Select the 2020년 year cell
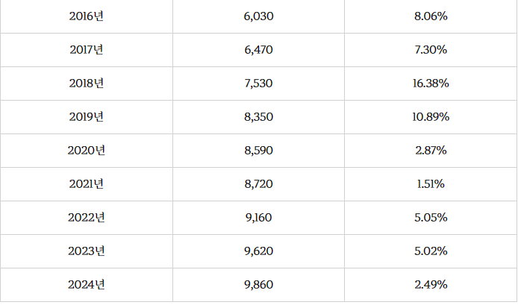The height and width of the screenshot is (305, 518). point(86,151)
